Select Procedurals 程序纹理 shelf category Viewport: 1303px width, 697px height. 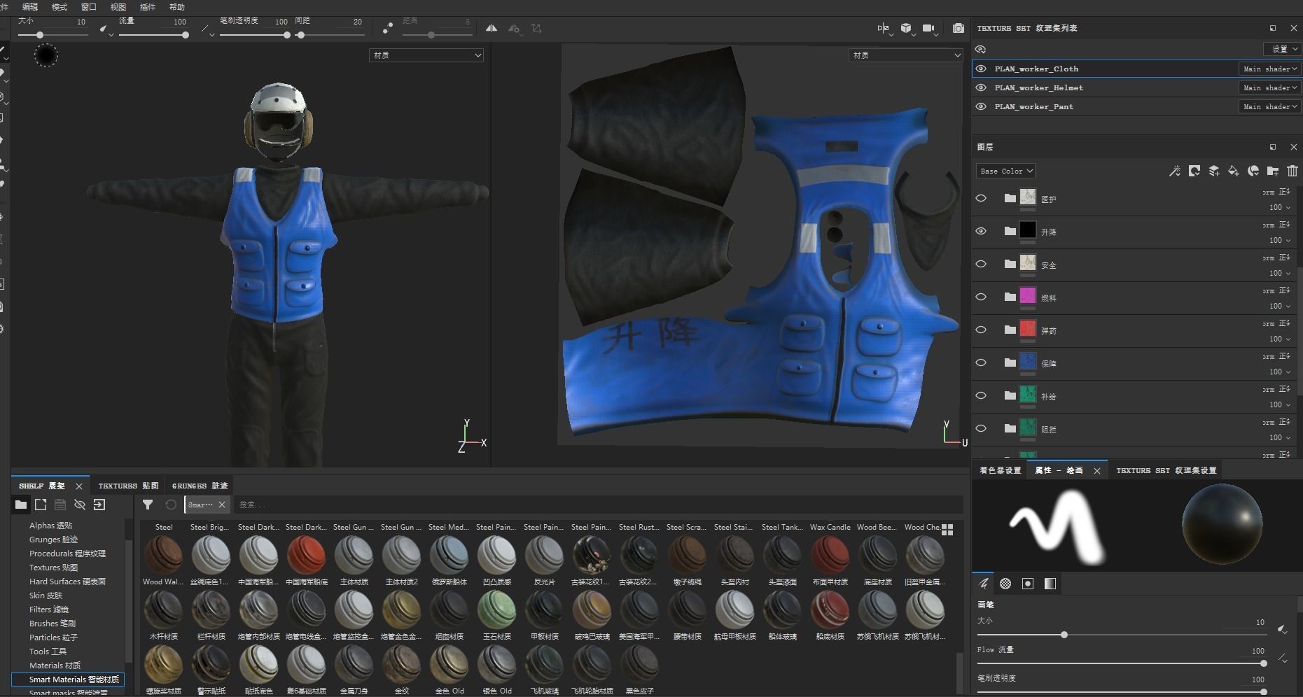point(67,554)
